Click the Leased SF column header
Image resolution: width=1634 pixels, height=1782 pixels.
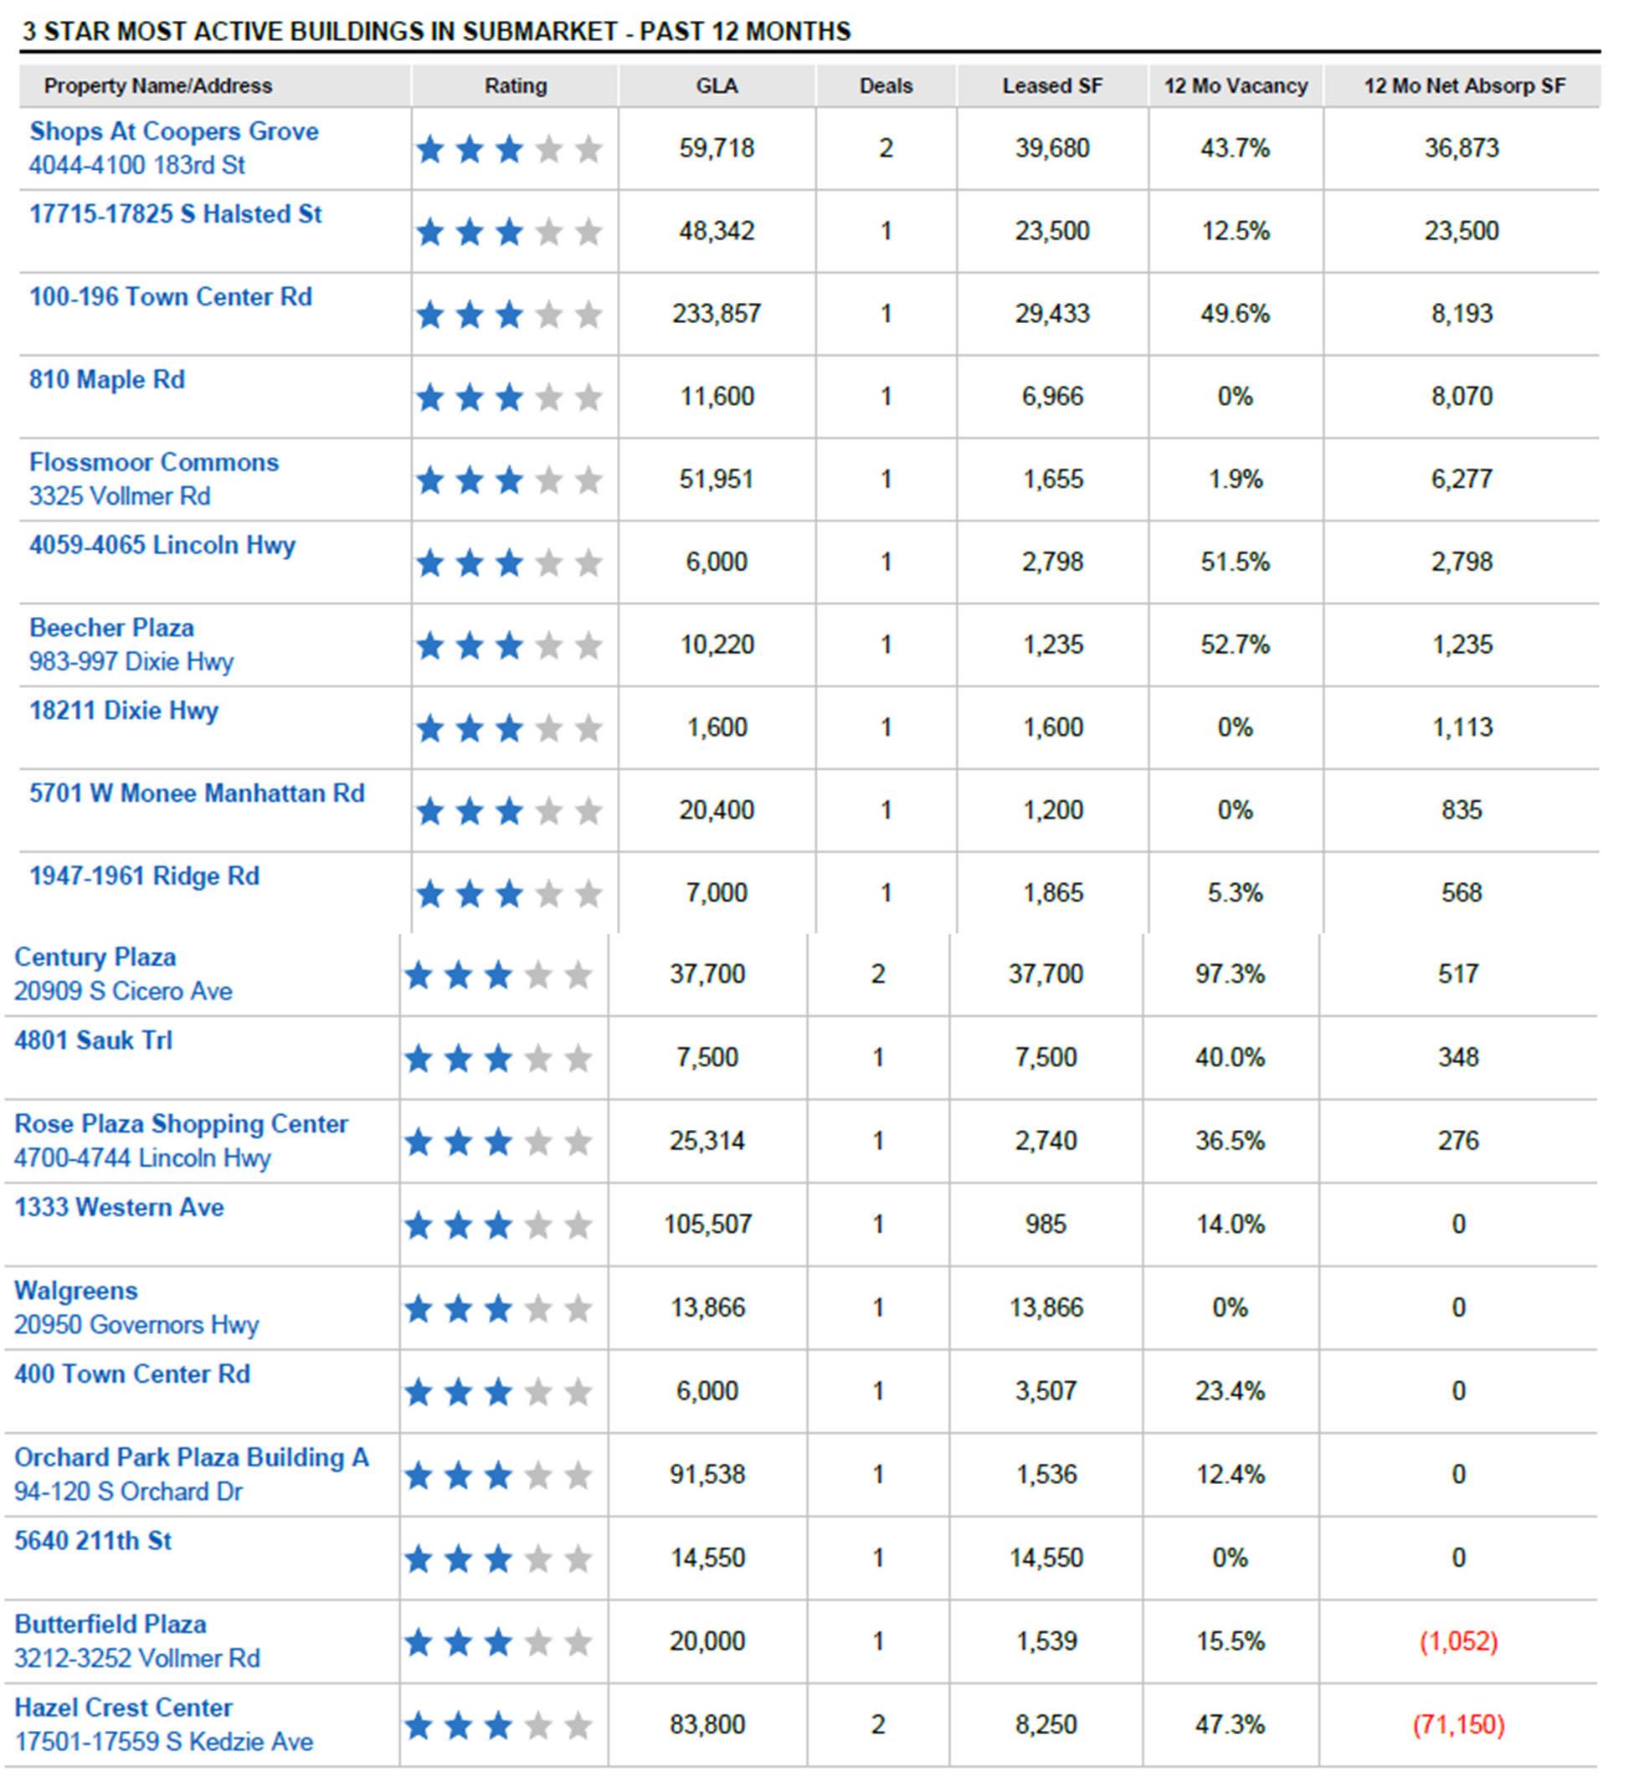pos(1051,86)
